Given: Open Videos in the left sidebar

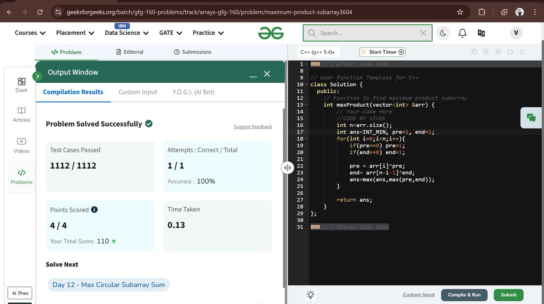Looking at the screenshot, I should coord(21,146).
